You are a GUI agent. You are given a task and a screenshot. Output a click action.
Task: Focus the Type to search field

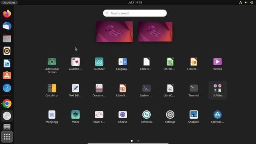135,13
